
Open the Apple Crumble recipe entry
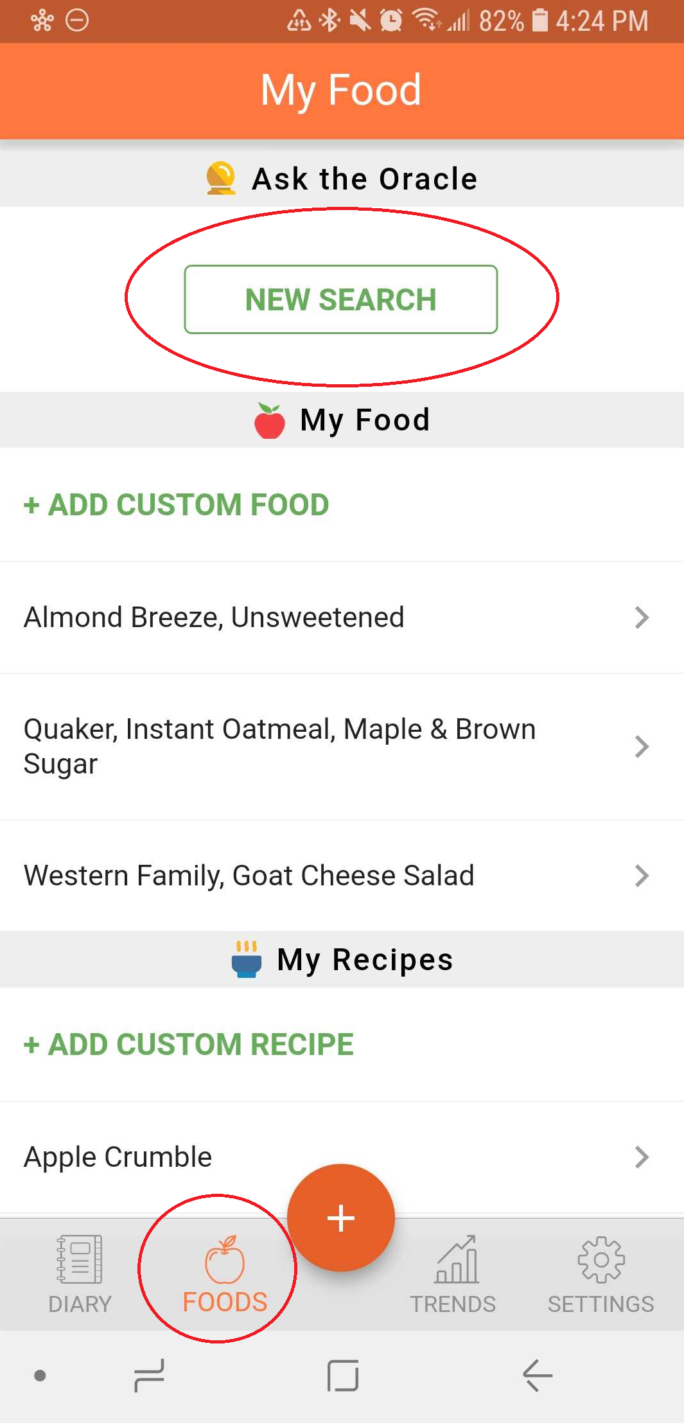pos(118,1157)
